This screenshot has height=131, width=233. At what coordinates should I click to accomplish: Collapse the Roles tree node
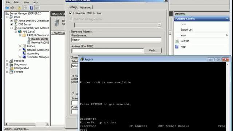pos(7,17)
